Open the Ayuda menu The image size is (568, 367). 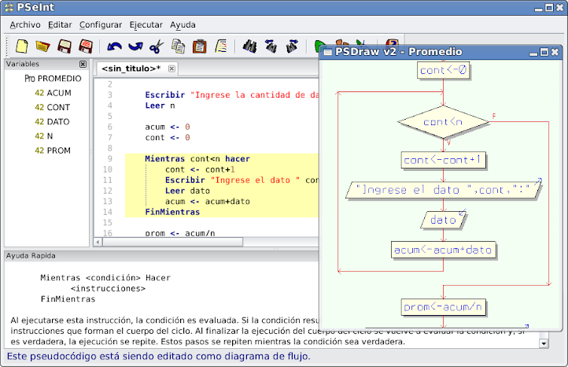(183, 25)
